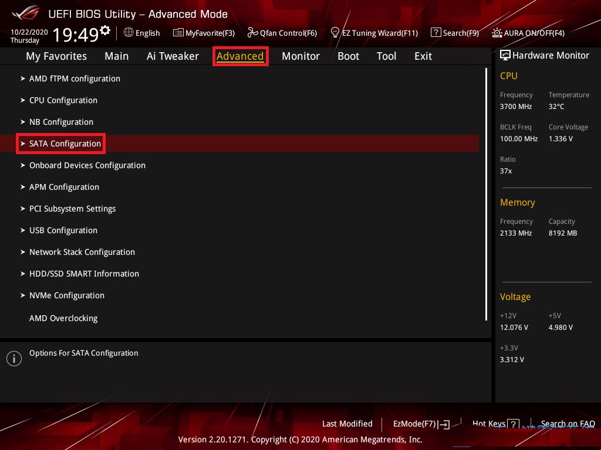Open APM Configuration entry

coord(64,187)
